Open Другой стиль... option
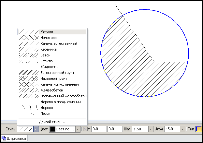This screenshot has width=203, height=143. point(52,122)
